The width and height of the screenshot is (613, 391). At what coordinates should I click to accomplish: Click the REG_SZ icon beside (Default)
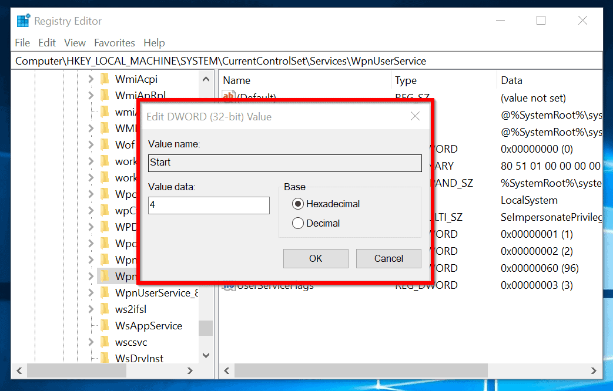[229, 96]
